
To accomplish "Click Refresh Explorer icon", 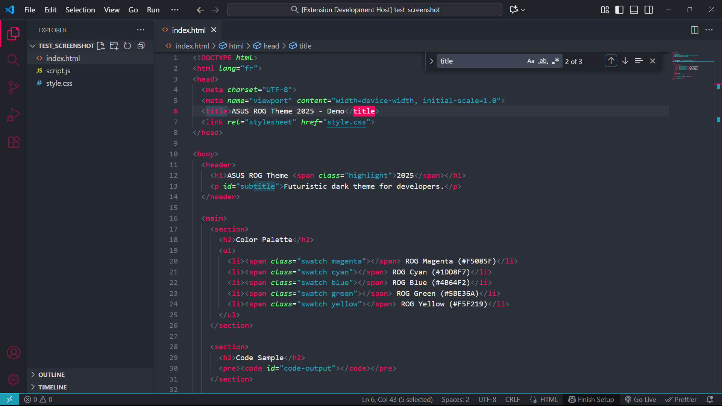I will click(127, 46).
